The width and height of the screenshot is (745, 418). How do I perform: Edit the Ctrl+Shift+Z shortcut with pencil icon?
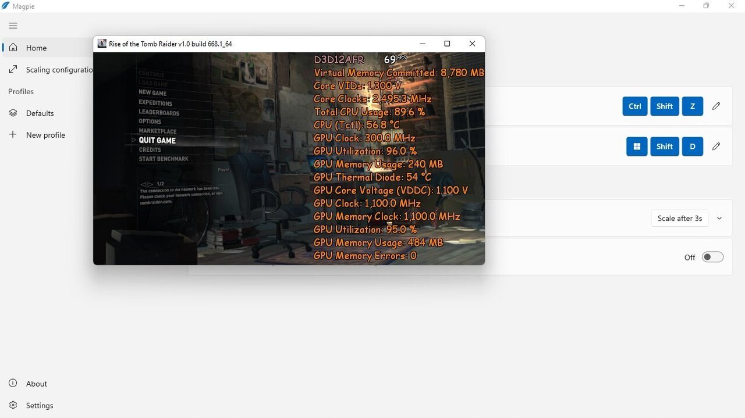[x=716, y=106]
